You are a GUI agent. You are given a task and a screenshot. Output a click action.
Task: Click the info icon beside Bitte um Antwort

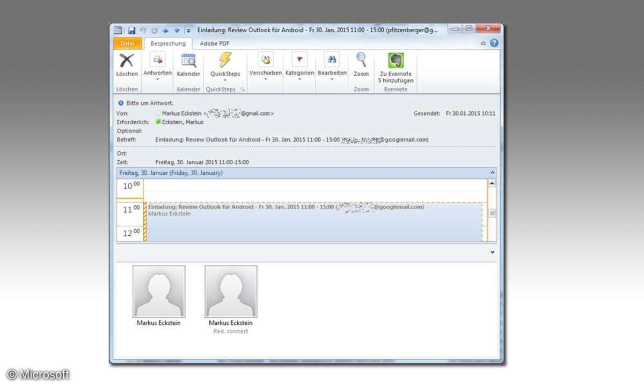(x=121, y=103)
